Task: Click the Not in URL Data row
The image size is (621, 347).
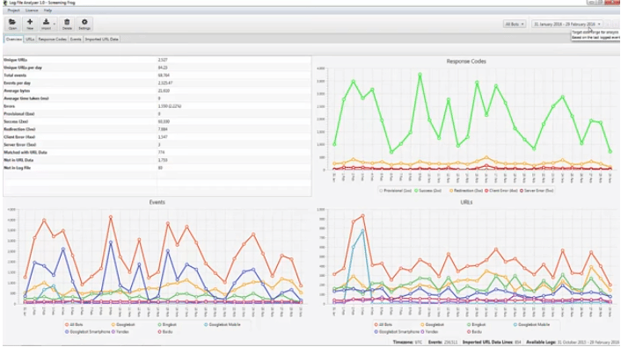Action: click(x=157, y=160)
